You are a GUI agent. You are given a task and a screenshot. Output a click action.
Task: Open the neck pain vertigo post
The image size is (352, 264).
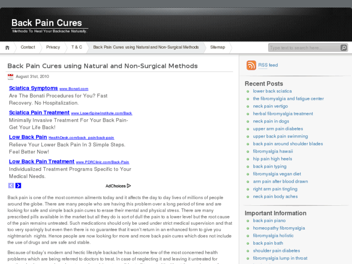270,106
